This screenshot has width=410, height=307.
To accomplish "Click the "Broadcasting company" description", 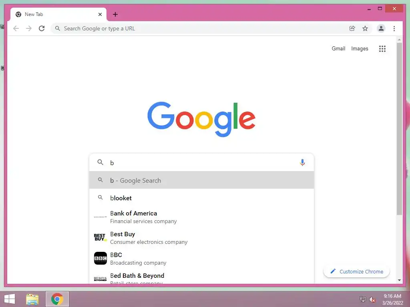I will (x=138, y=263).
